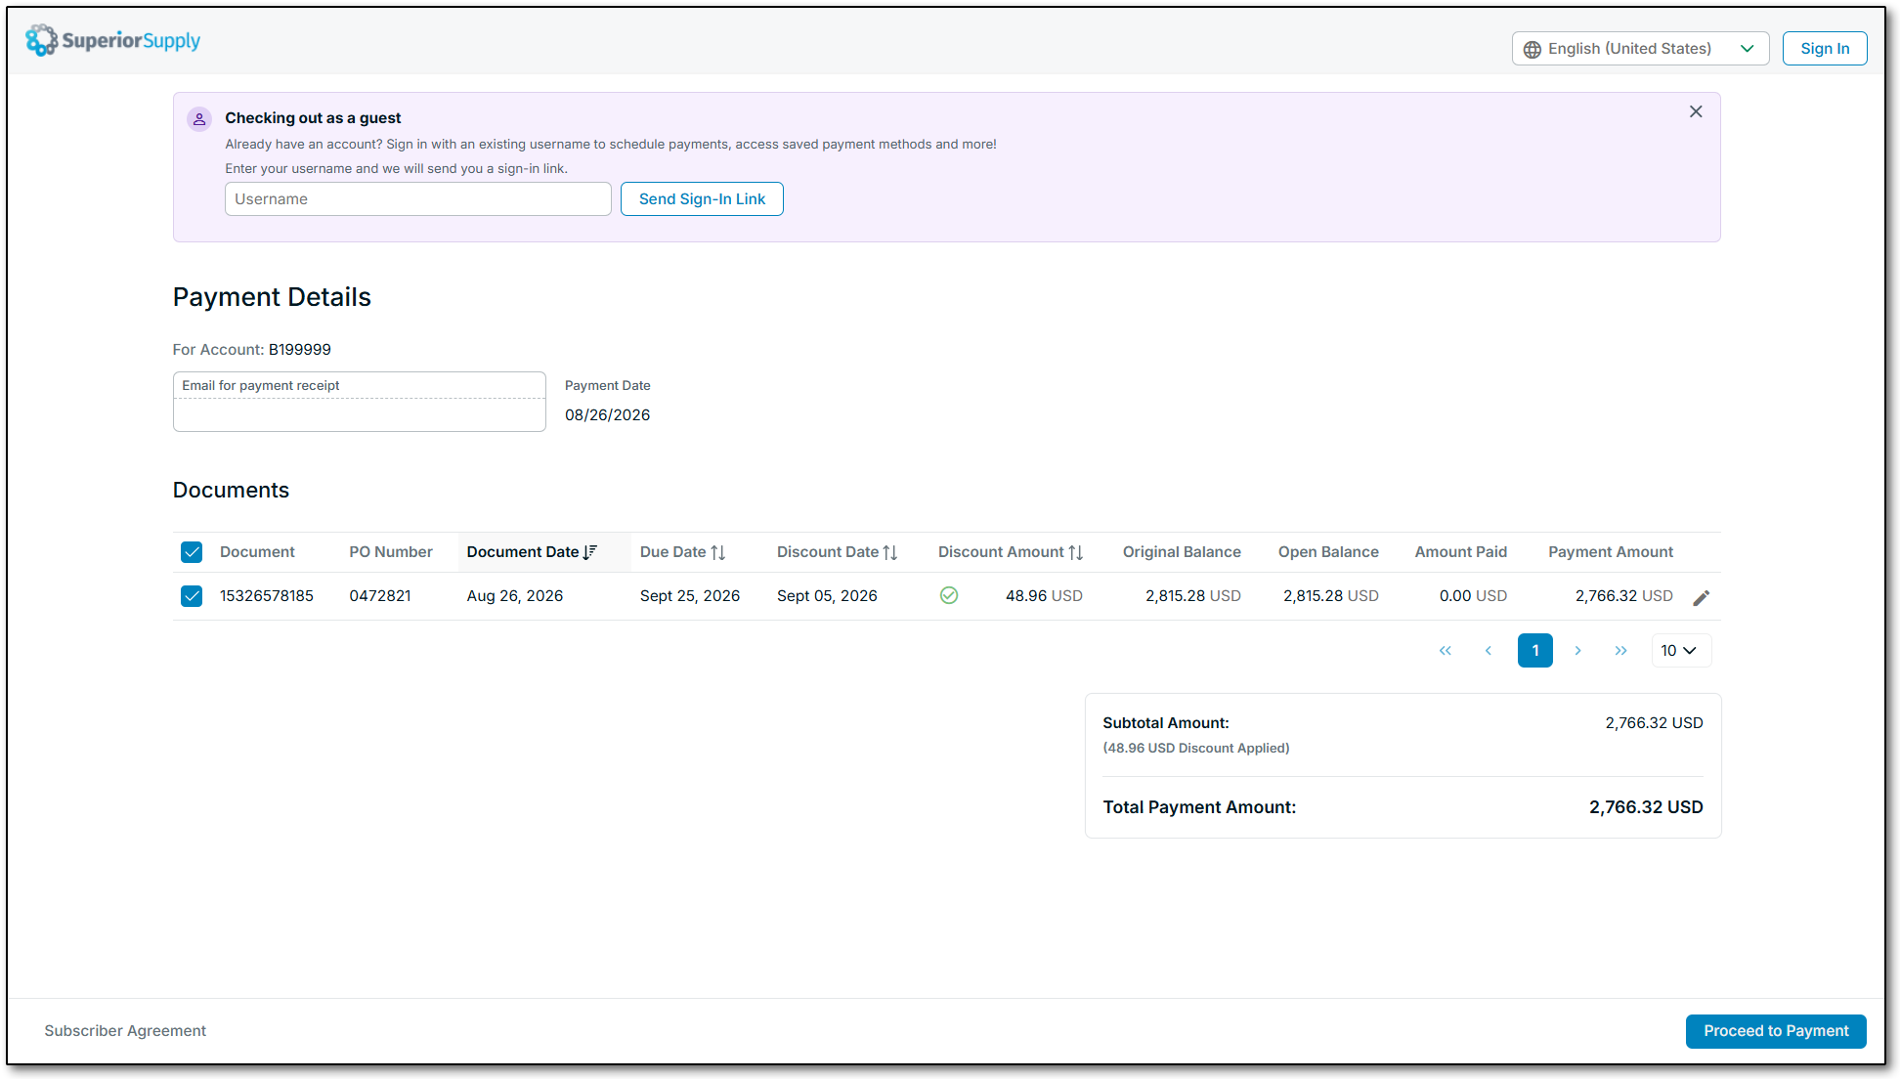Click Proceed to Payment button

click(x=1776, y=1031)
